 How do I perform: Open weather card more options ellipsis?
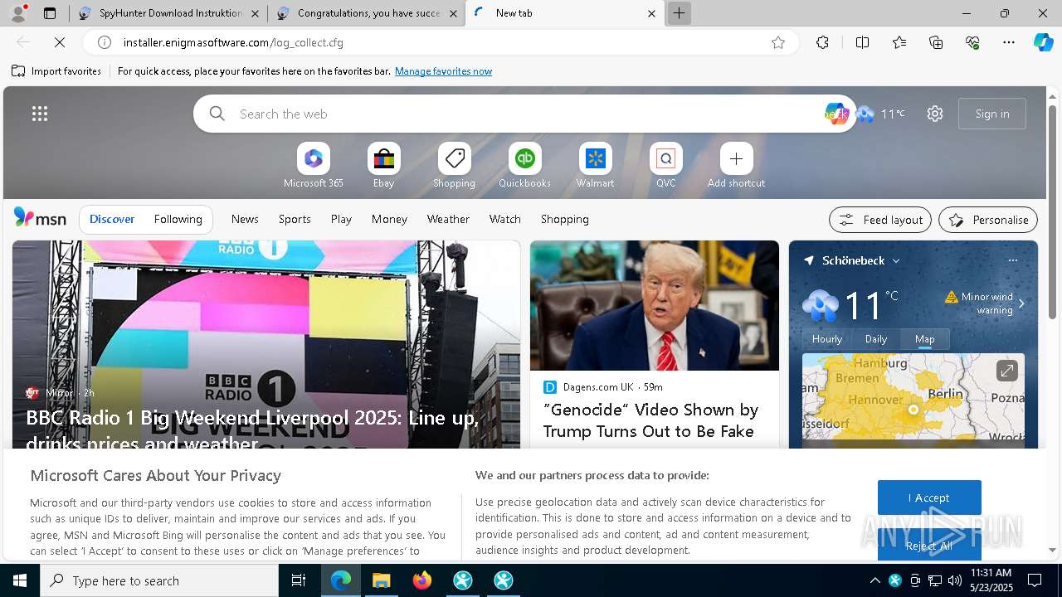[1012, 260]
